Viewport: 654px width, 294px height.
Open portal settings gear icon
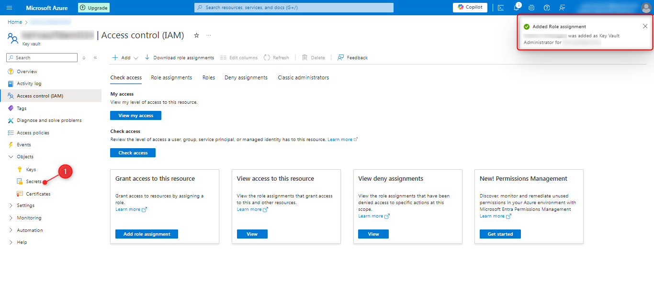(x=531, y=8)
